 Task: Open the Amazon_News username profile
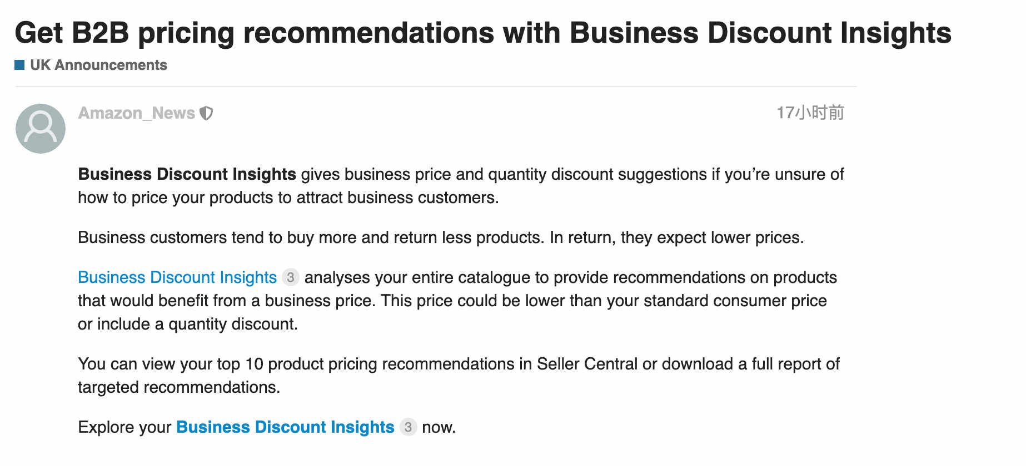click(137, 113)
